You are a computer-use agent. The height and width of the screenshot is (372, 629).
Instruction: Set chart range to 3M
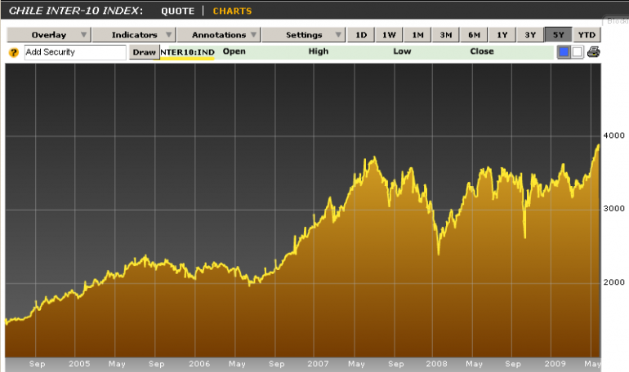(446, 35)
